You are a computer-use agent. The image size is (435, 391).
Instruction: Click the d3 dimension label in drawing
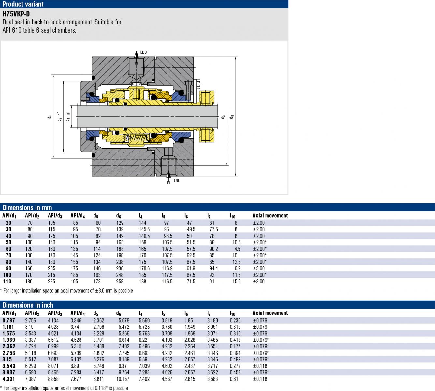tap(223, 116)
